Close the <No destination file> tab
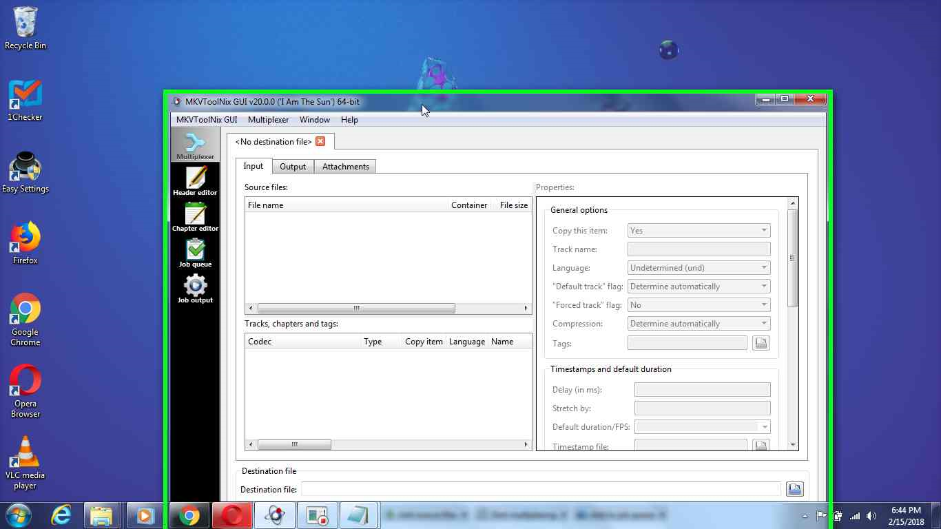Viewport: 941px width, 529px height. [320, 141]
